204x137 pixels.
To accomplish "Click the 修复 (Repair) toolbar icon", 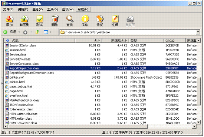I will tap(100, 19).
